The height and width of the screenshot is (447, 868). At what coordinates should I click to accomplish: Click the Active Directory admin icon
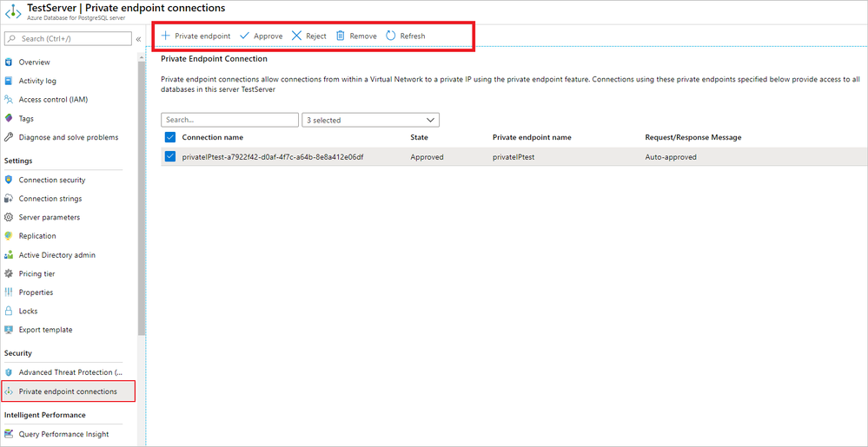9,255
